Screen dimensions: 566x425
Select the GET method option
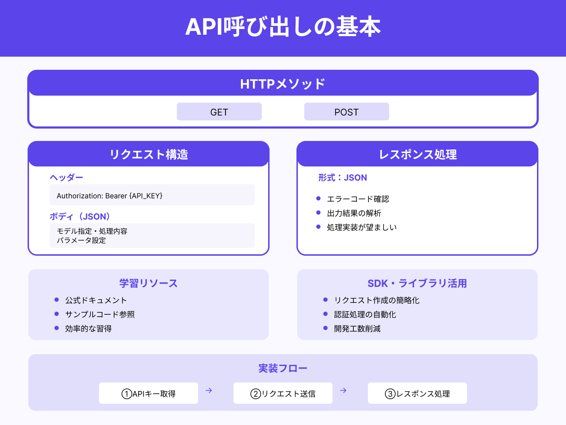[x=219, y=112]
